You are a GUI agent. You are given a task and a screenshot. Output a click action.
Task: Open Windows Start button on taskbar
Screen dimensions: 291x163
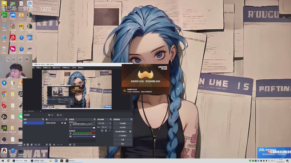3,161
